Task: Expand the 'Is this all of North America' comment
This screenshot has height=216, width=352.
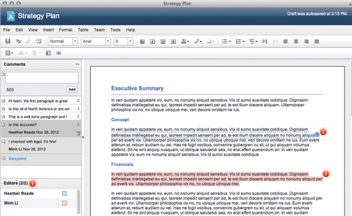Action: click(79, 109)
